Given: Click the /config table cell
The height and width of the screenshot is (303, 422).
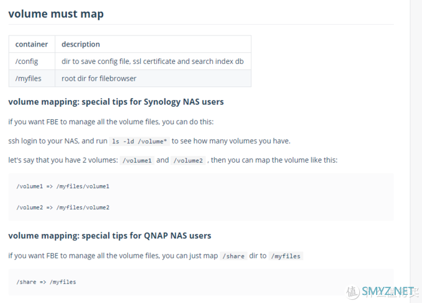Looking at the screenshot, I should (32, 61).
